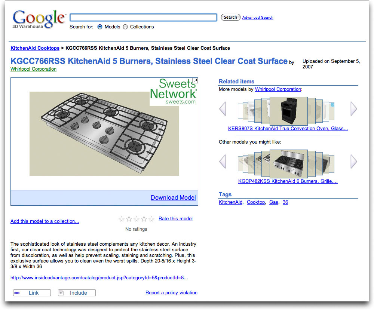Click the stainless range carousel thumbnail
The height and width of the screenshot is (310, 374).
pos(289,164)
